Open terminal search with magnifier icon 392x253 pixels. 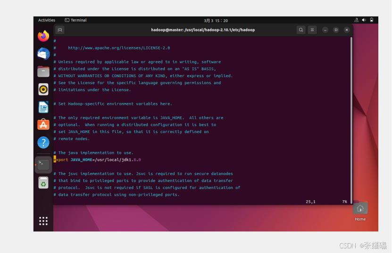301,30
